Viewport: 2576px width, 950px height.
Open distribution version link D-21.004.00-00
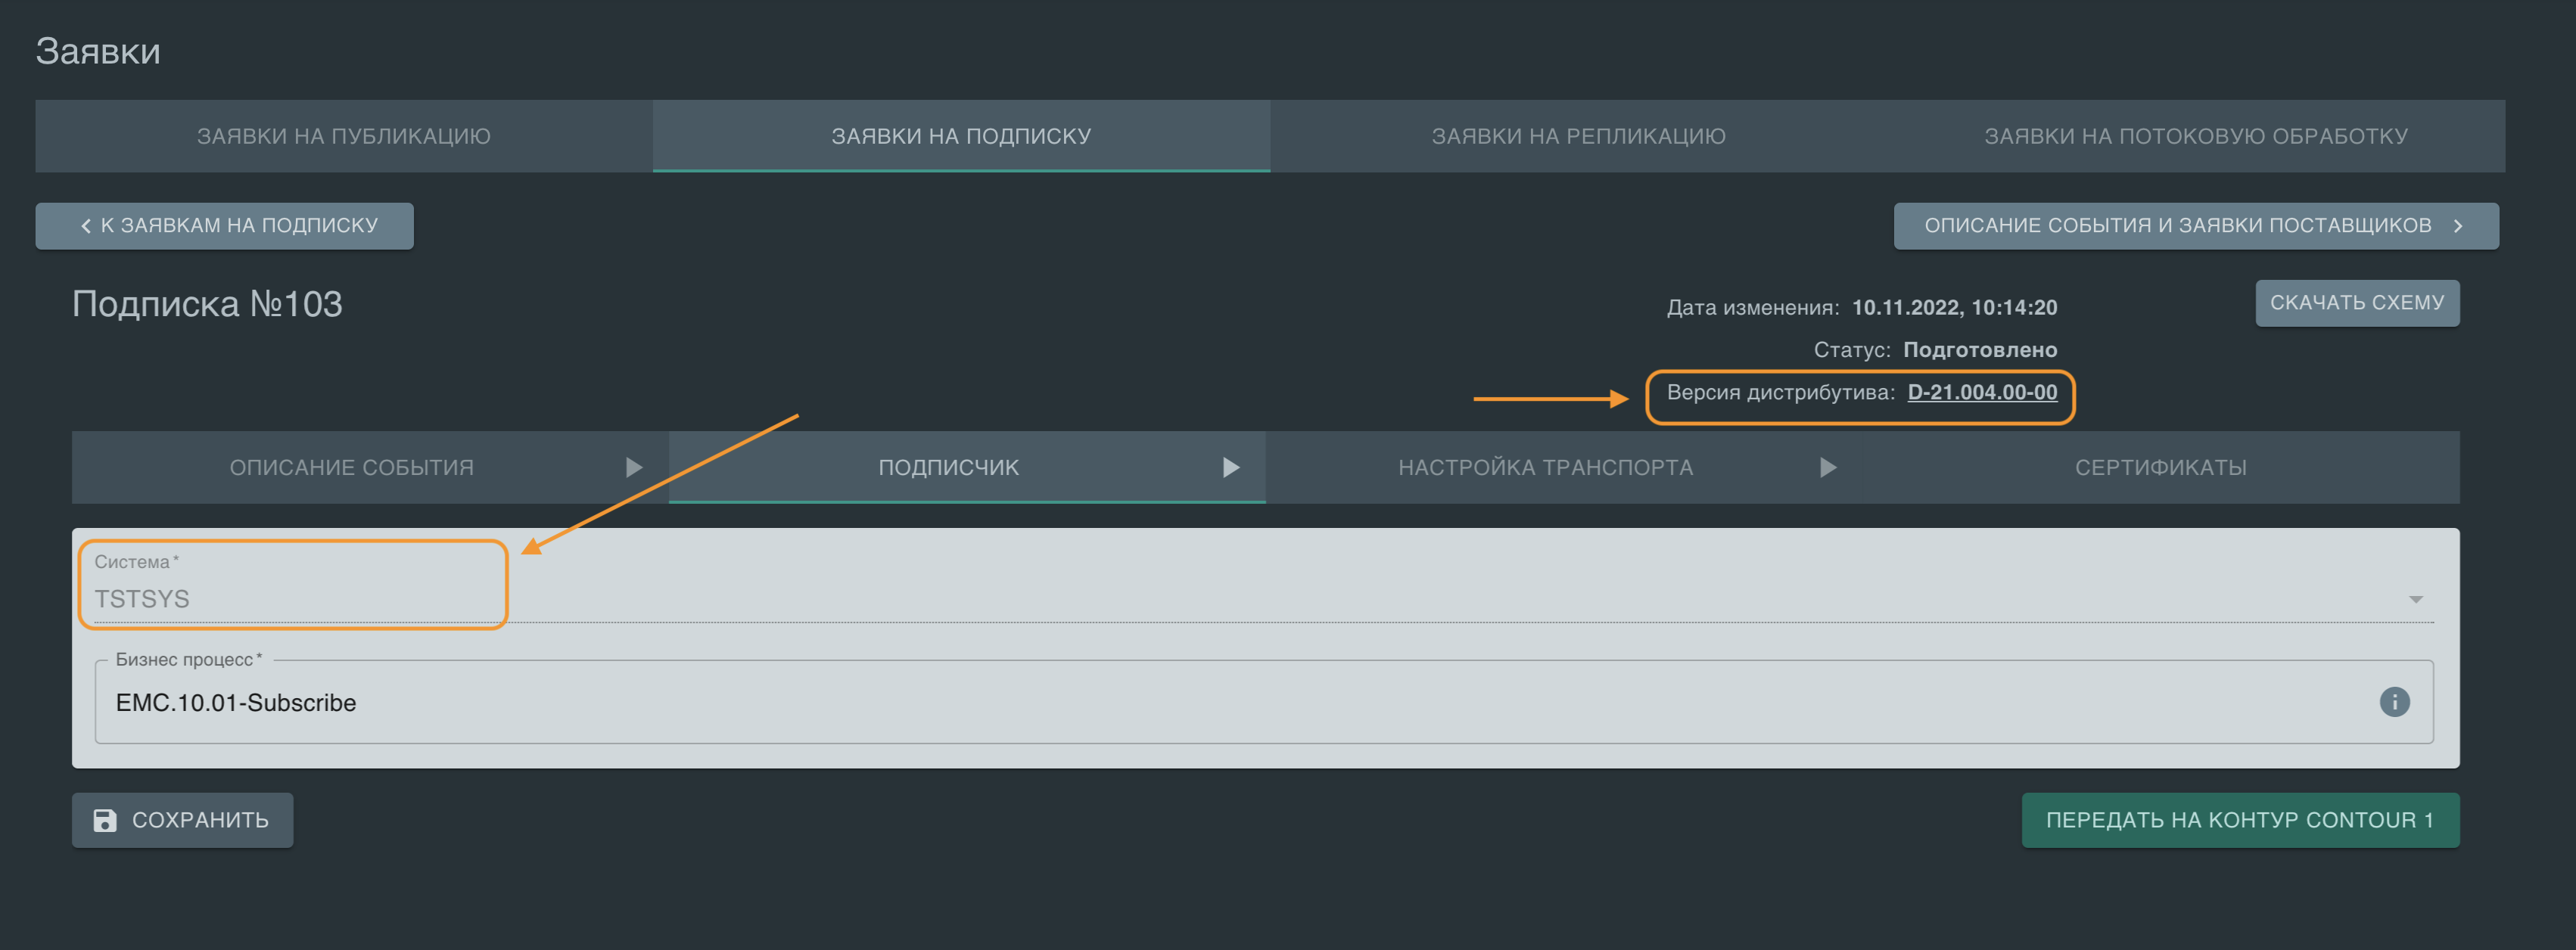1981,392
